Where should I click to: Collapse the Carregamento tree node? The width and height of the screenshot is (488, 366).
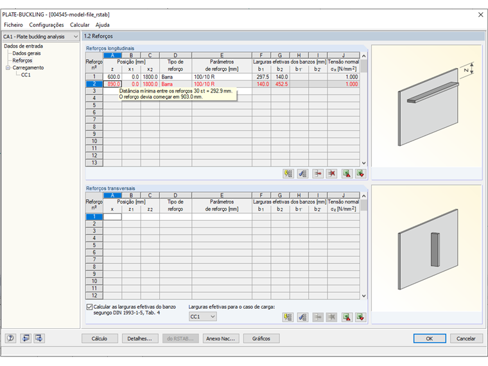coord(8,67)
